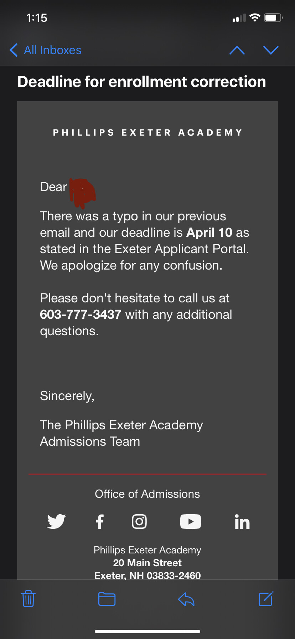Tap the status bar clock
Image resolution: width=295 pixels, height=639 pixels.
click(x=37, y=18)
